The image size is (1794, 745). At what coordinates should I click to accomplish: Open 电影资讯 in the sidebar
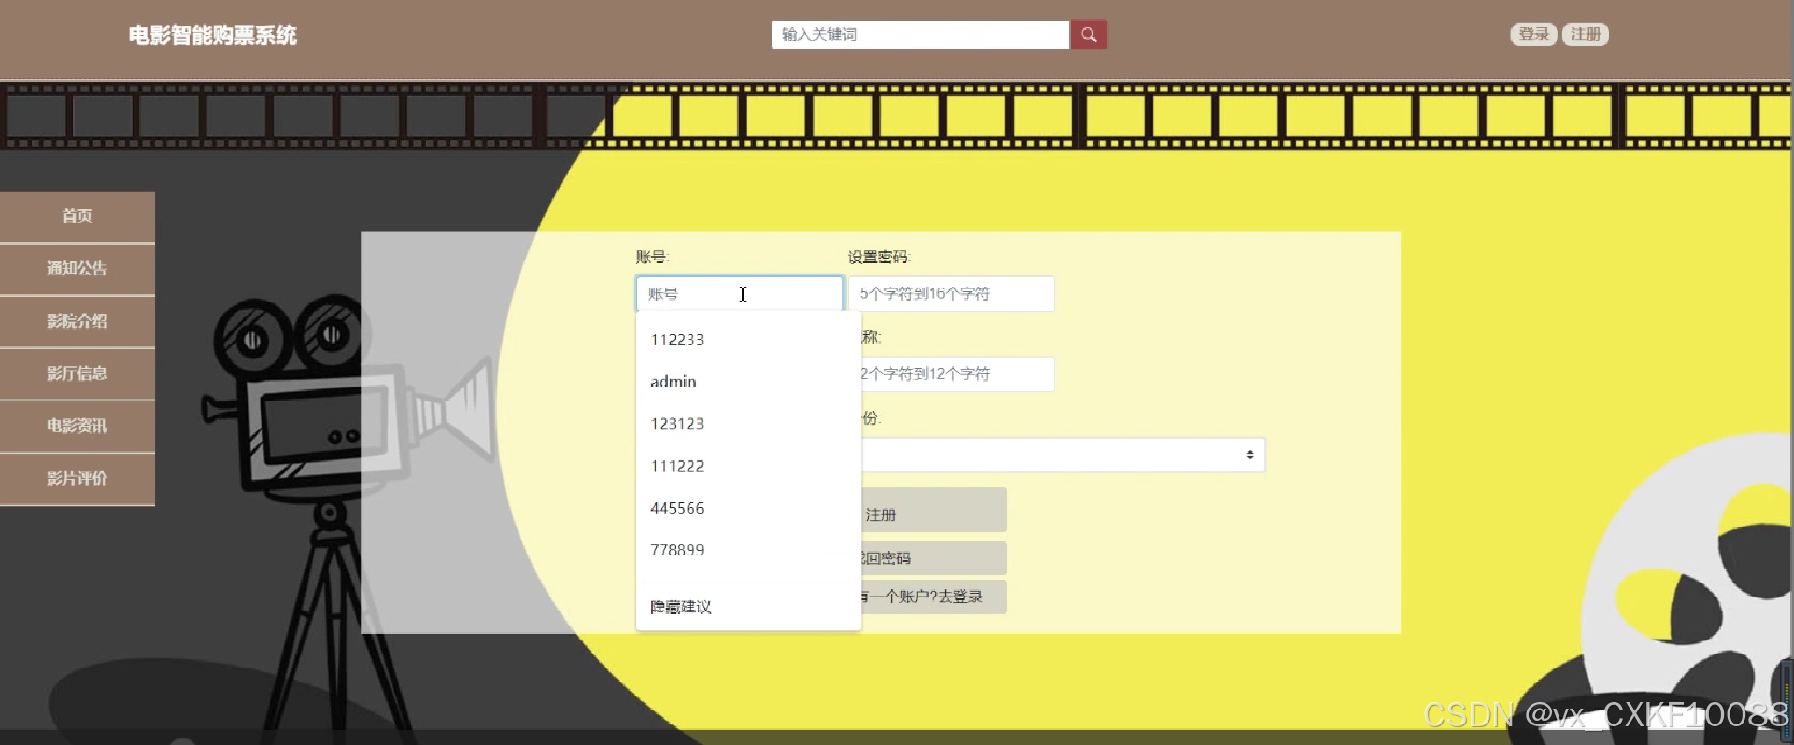pyautogui.click(x=78, y=426)
